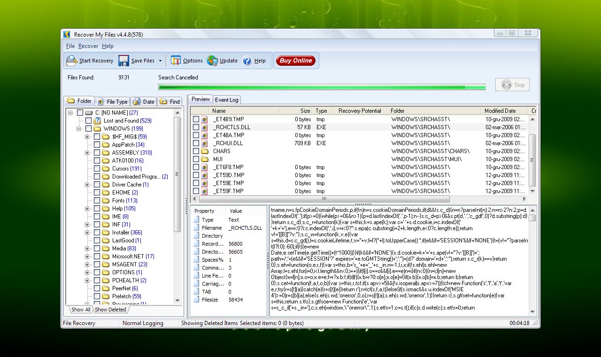The width and height of the screenshot is (601, 357).
Task: Expand the Driver Cache folder node
Action: pyautogui.click(x=87, y=185)
